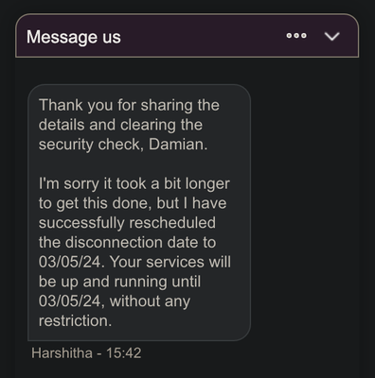The image size is (375, 378).
Task: Click the '15:42' timestamp under the message
Action: tap(123, 352)
